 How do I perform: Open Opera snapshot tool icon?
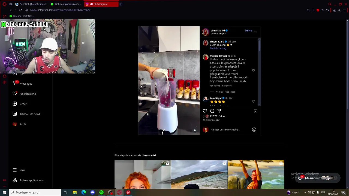pos(313,10)
